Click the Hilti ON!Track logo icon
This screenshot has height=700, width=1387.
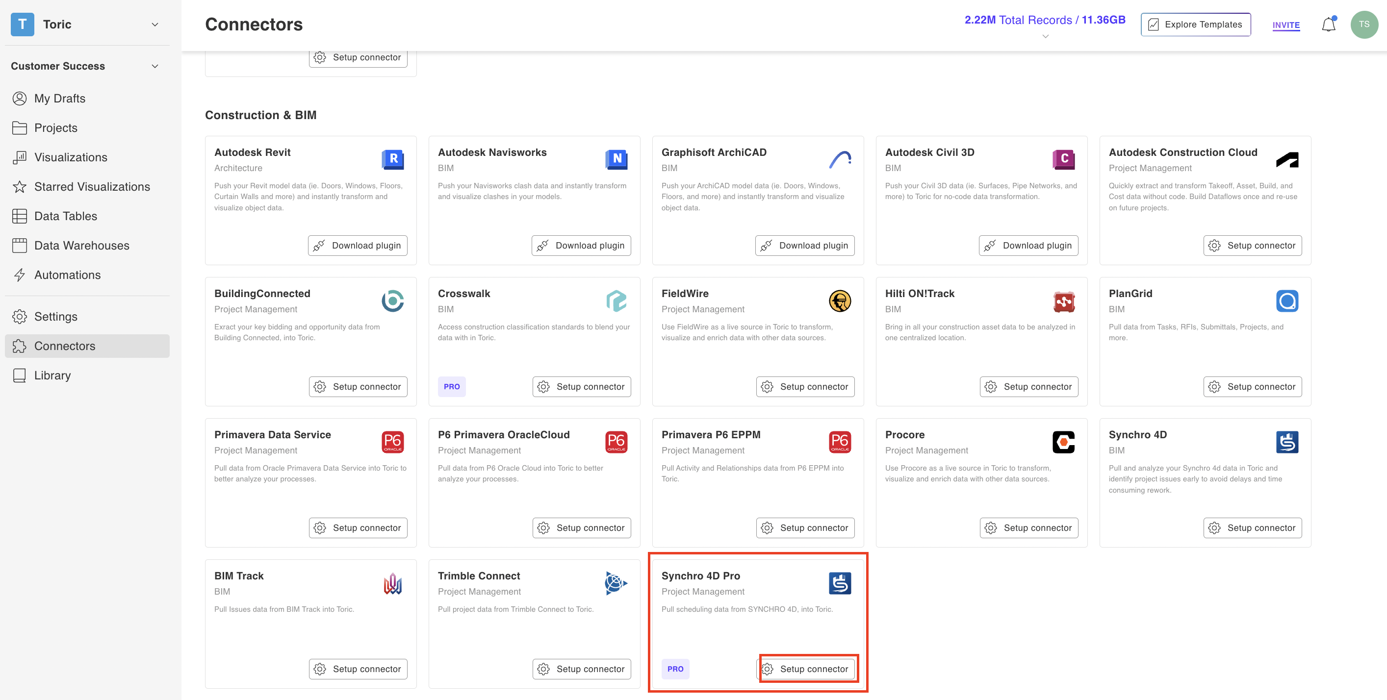pos(1063,301)
